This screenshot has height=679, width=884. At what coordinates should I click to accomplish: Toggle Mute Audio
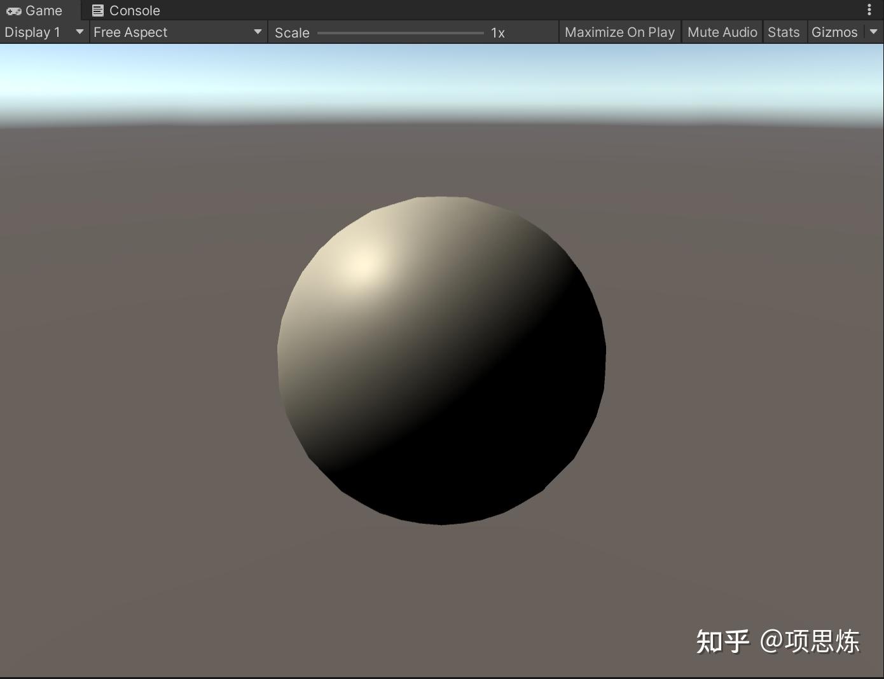coord(721,32)
